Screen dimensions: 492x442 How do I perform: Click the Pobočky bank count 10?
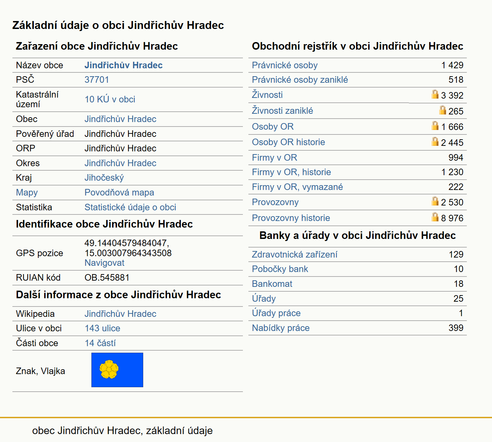[459, 269]
